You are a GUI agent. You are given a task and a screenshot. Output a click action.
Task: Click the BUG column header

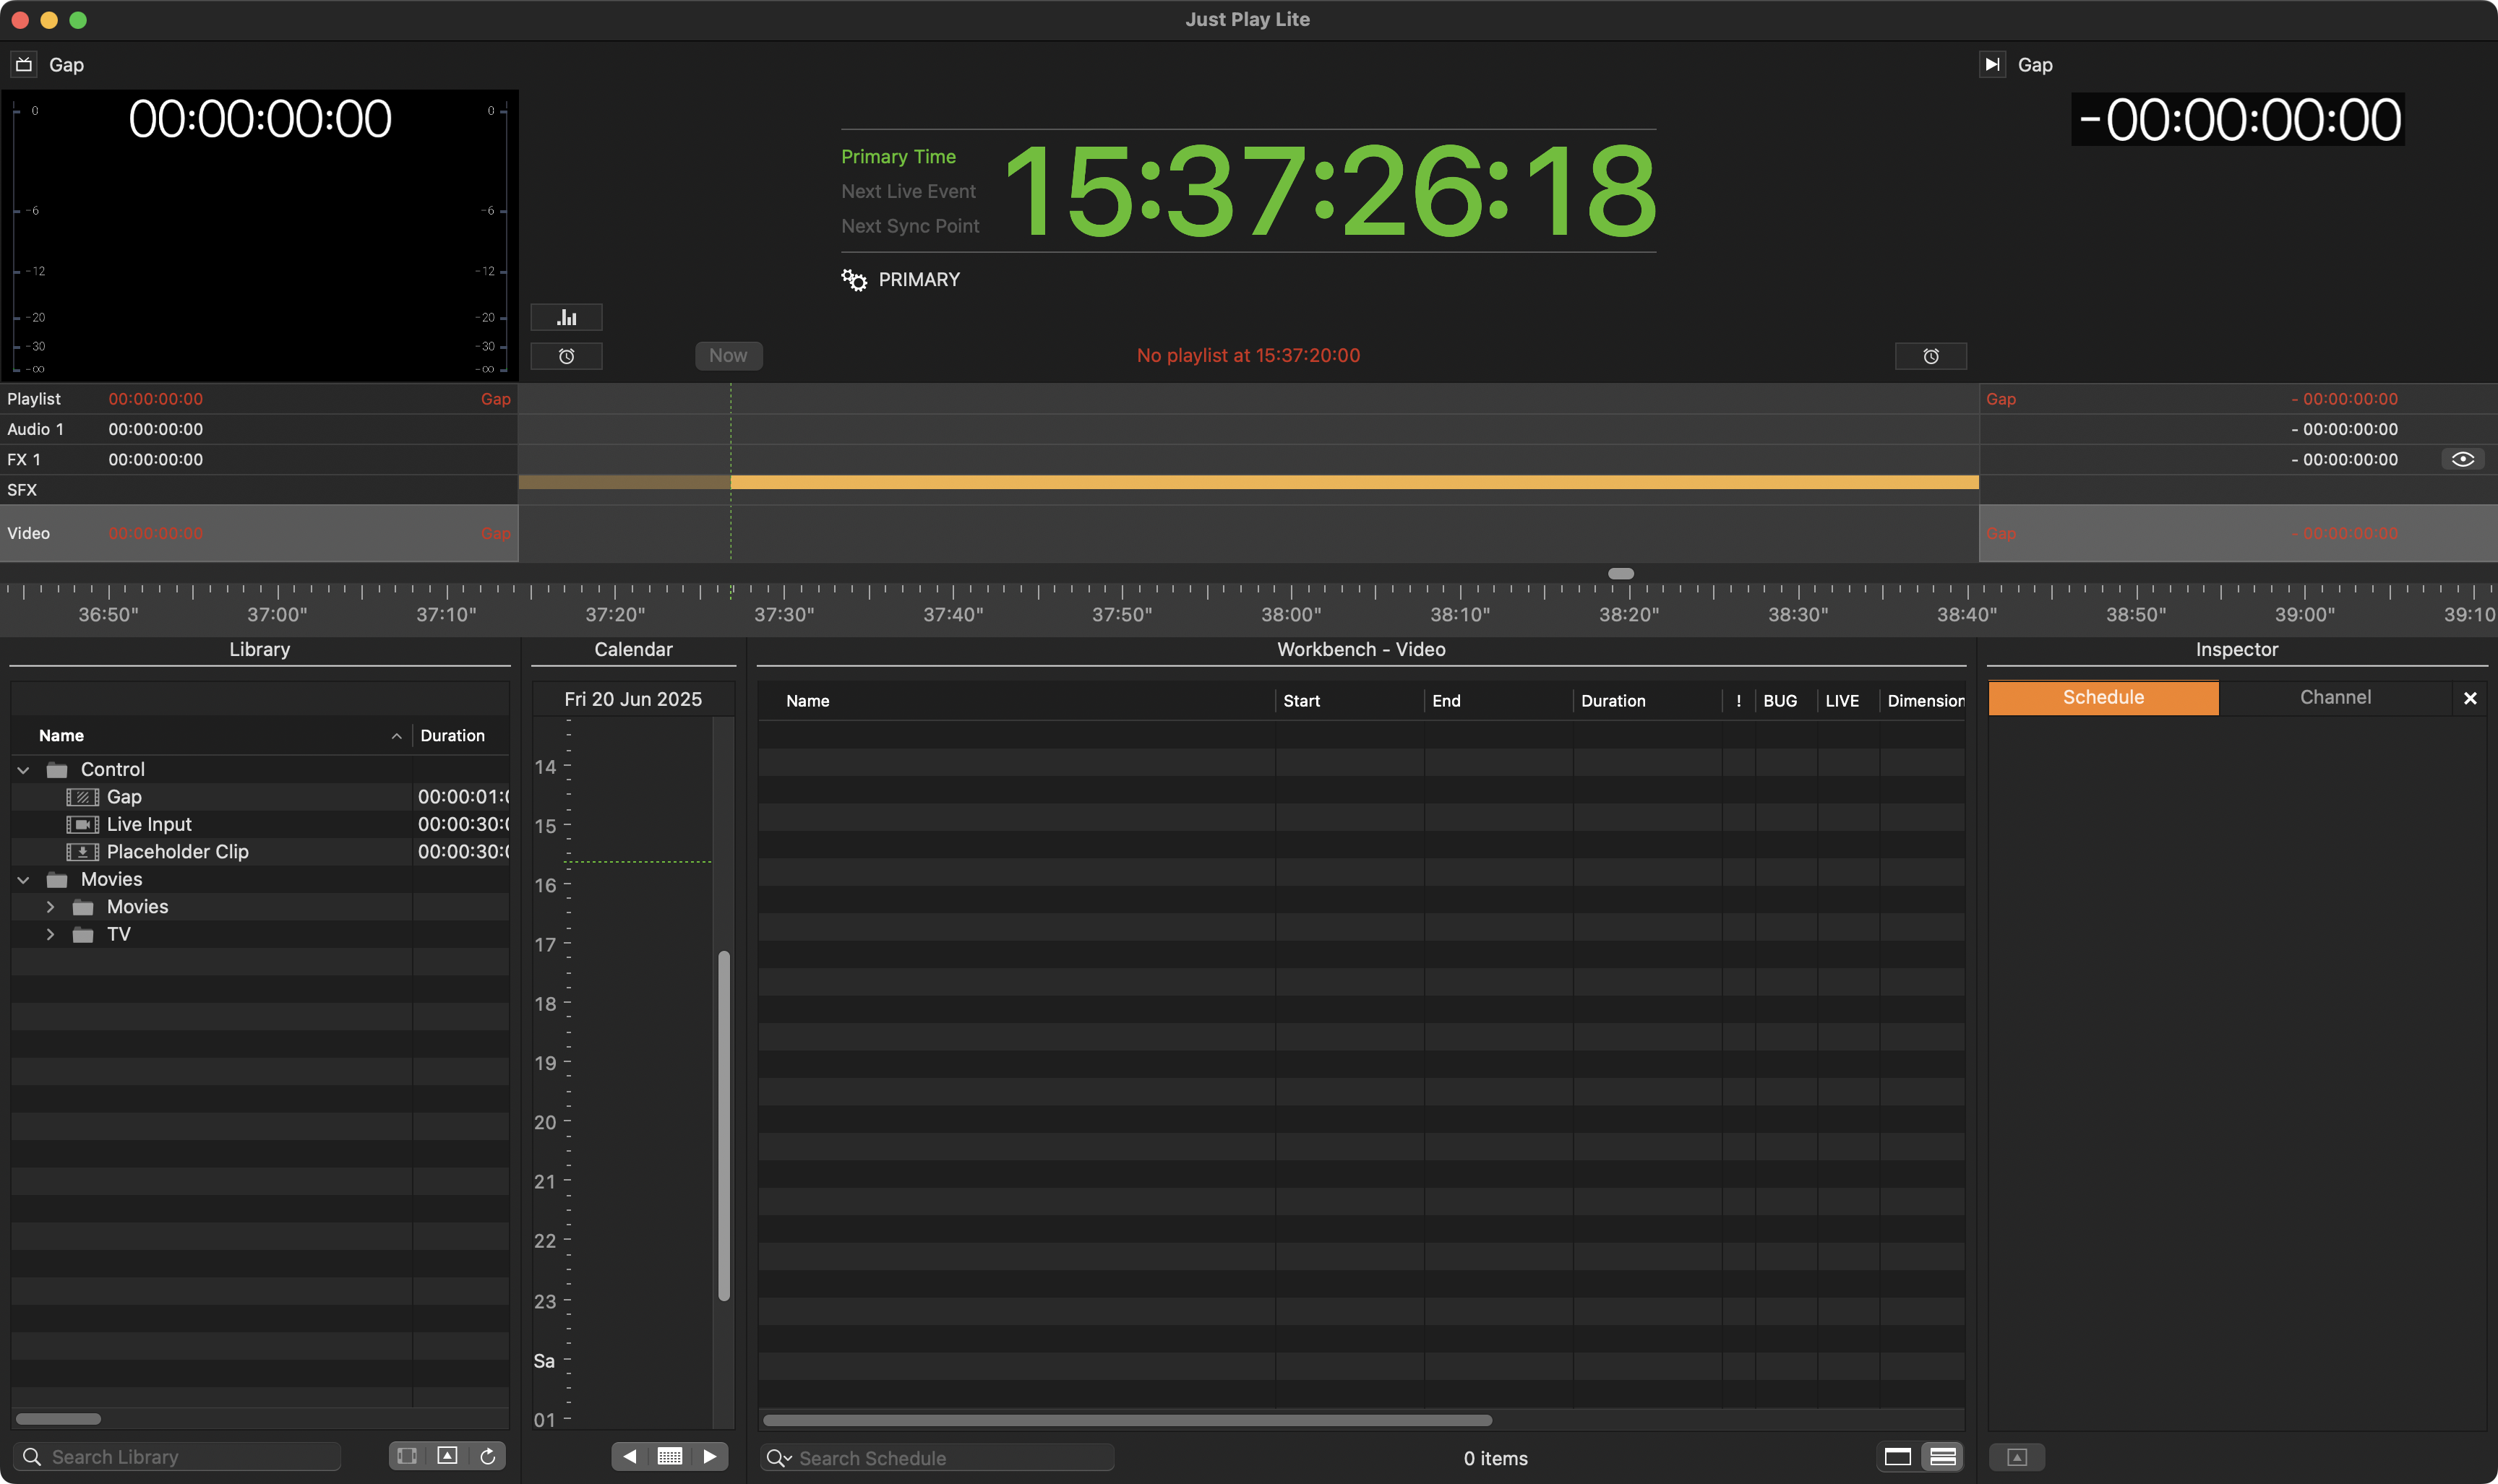(x=1780, y=701)
